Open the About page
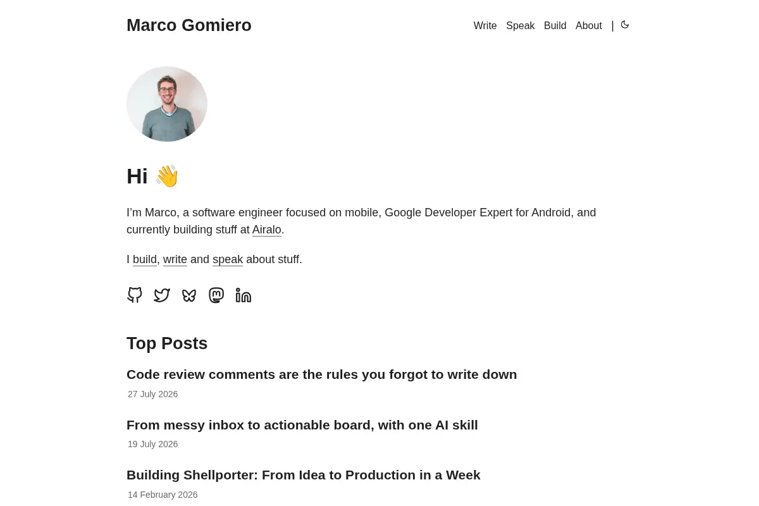Screen dimensions: 759x506 [589, 26]
